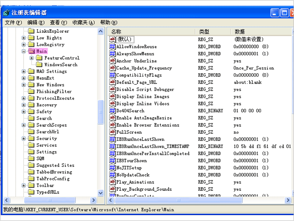Expand the New Windows key
Screen dimensions: 294x221
pos(24,85)
